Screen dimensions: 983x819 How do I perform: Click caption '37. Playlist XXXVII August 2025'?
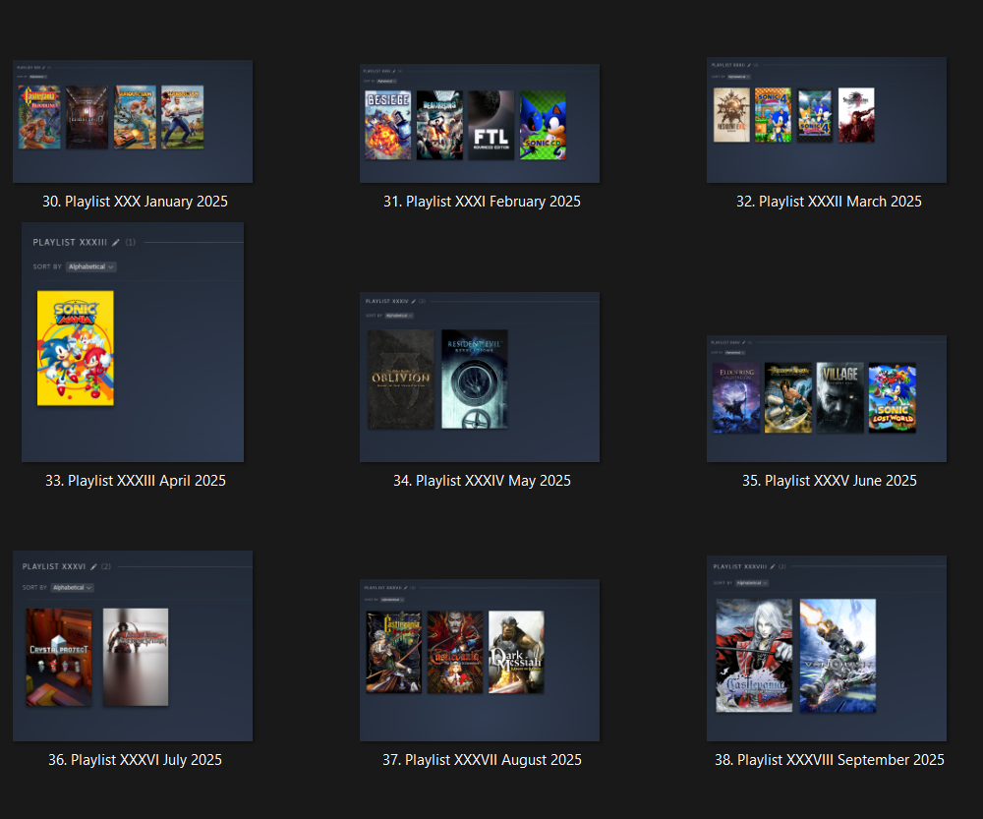point(482,759)
